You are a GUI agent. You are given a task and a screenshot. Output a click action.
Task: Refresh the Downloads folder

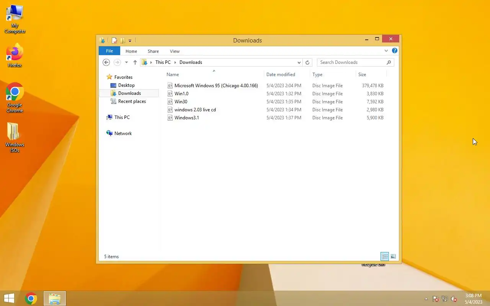point(307,62)
